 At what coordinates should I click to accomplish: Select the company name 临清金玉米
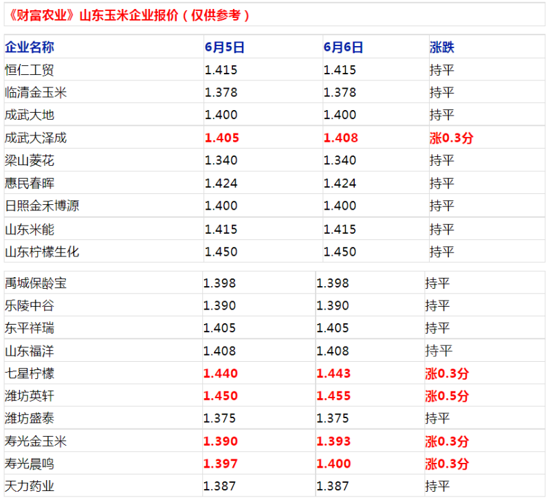[x=36, y=92]
